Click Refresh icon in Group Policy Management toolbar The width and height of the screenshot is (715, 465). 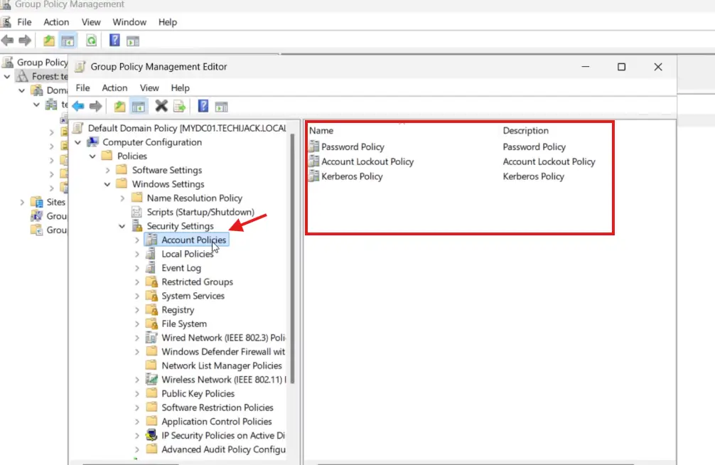[x=91, y=41]
